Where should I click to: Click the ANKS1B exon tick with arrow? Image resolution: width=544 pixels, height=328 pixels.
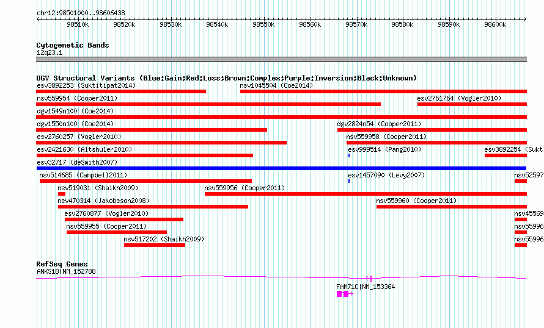click(369, 278)
